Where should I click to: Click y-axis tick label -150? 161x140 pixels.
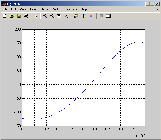pos(17,126)
